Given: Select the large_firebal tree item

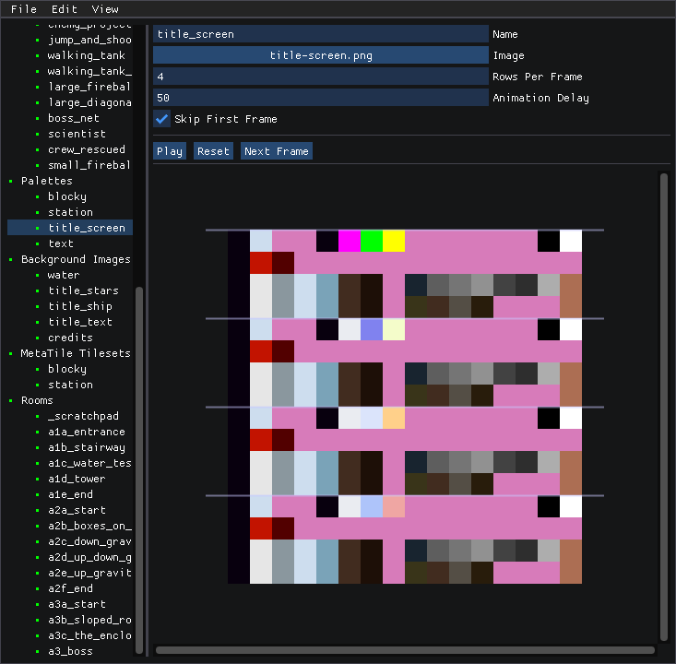Looking at the screenshot, I should pos(89,87).
